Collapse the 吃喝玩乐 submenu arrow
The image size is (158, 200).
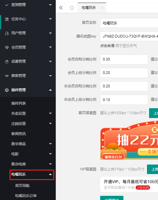[x=50, y=174]
